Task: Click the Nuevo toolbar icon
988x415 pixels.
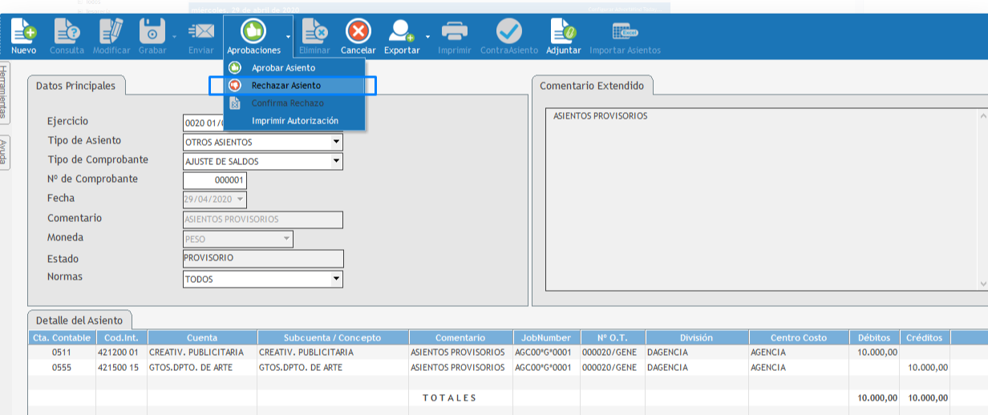Action: click(x=24, y=32)
